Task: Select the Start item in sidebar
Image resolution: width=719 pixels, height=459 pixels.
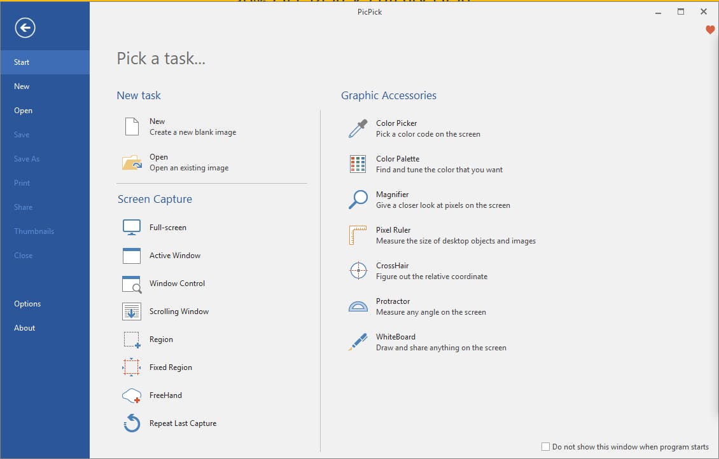Action: coord(45,62)
